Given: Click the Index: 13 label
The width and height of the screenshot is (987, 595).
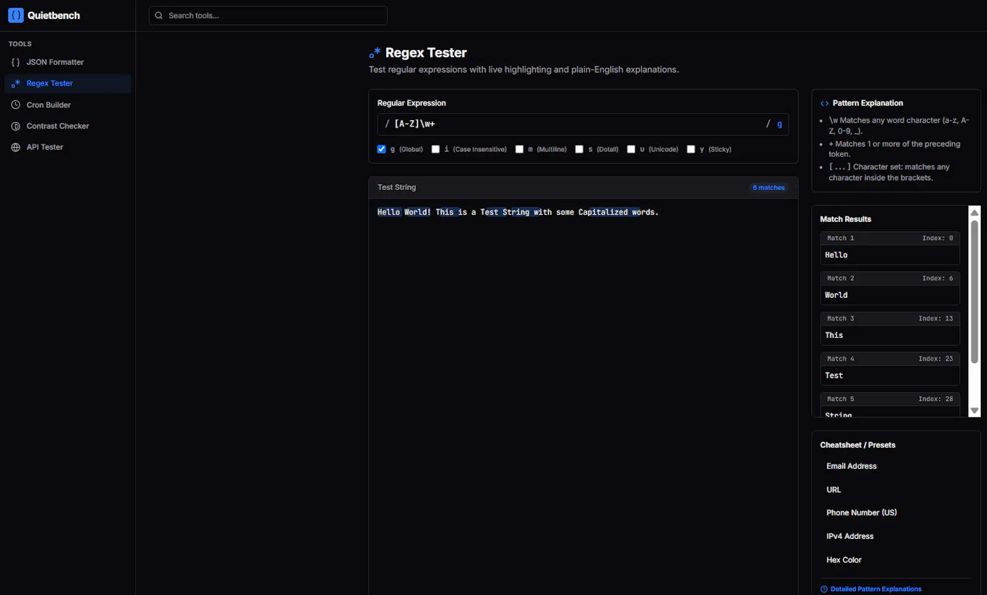Looking at the screenshot, I should click(x=936, y=319).
